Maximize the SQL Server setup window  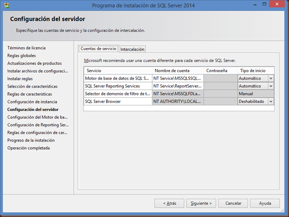[x=264, y=4]
